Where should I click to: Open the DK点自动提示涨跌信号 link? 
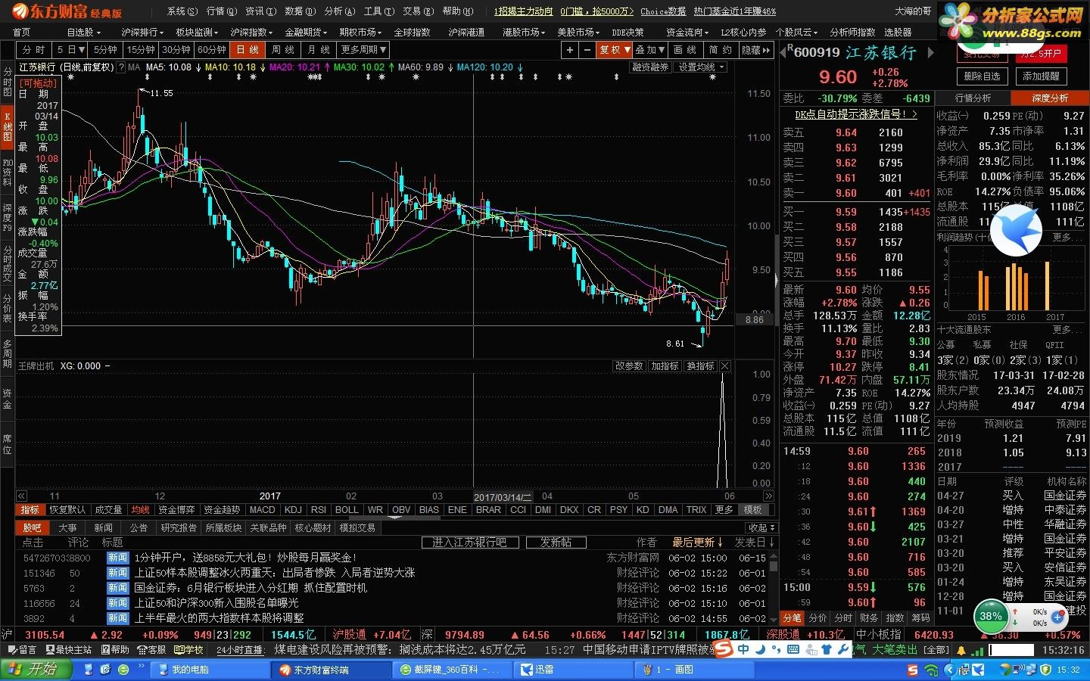pos(856,114)
